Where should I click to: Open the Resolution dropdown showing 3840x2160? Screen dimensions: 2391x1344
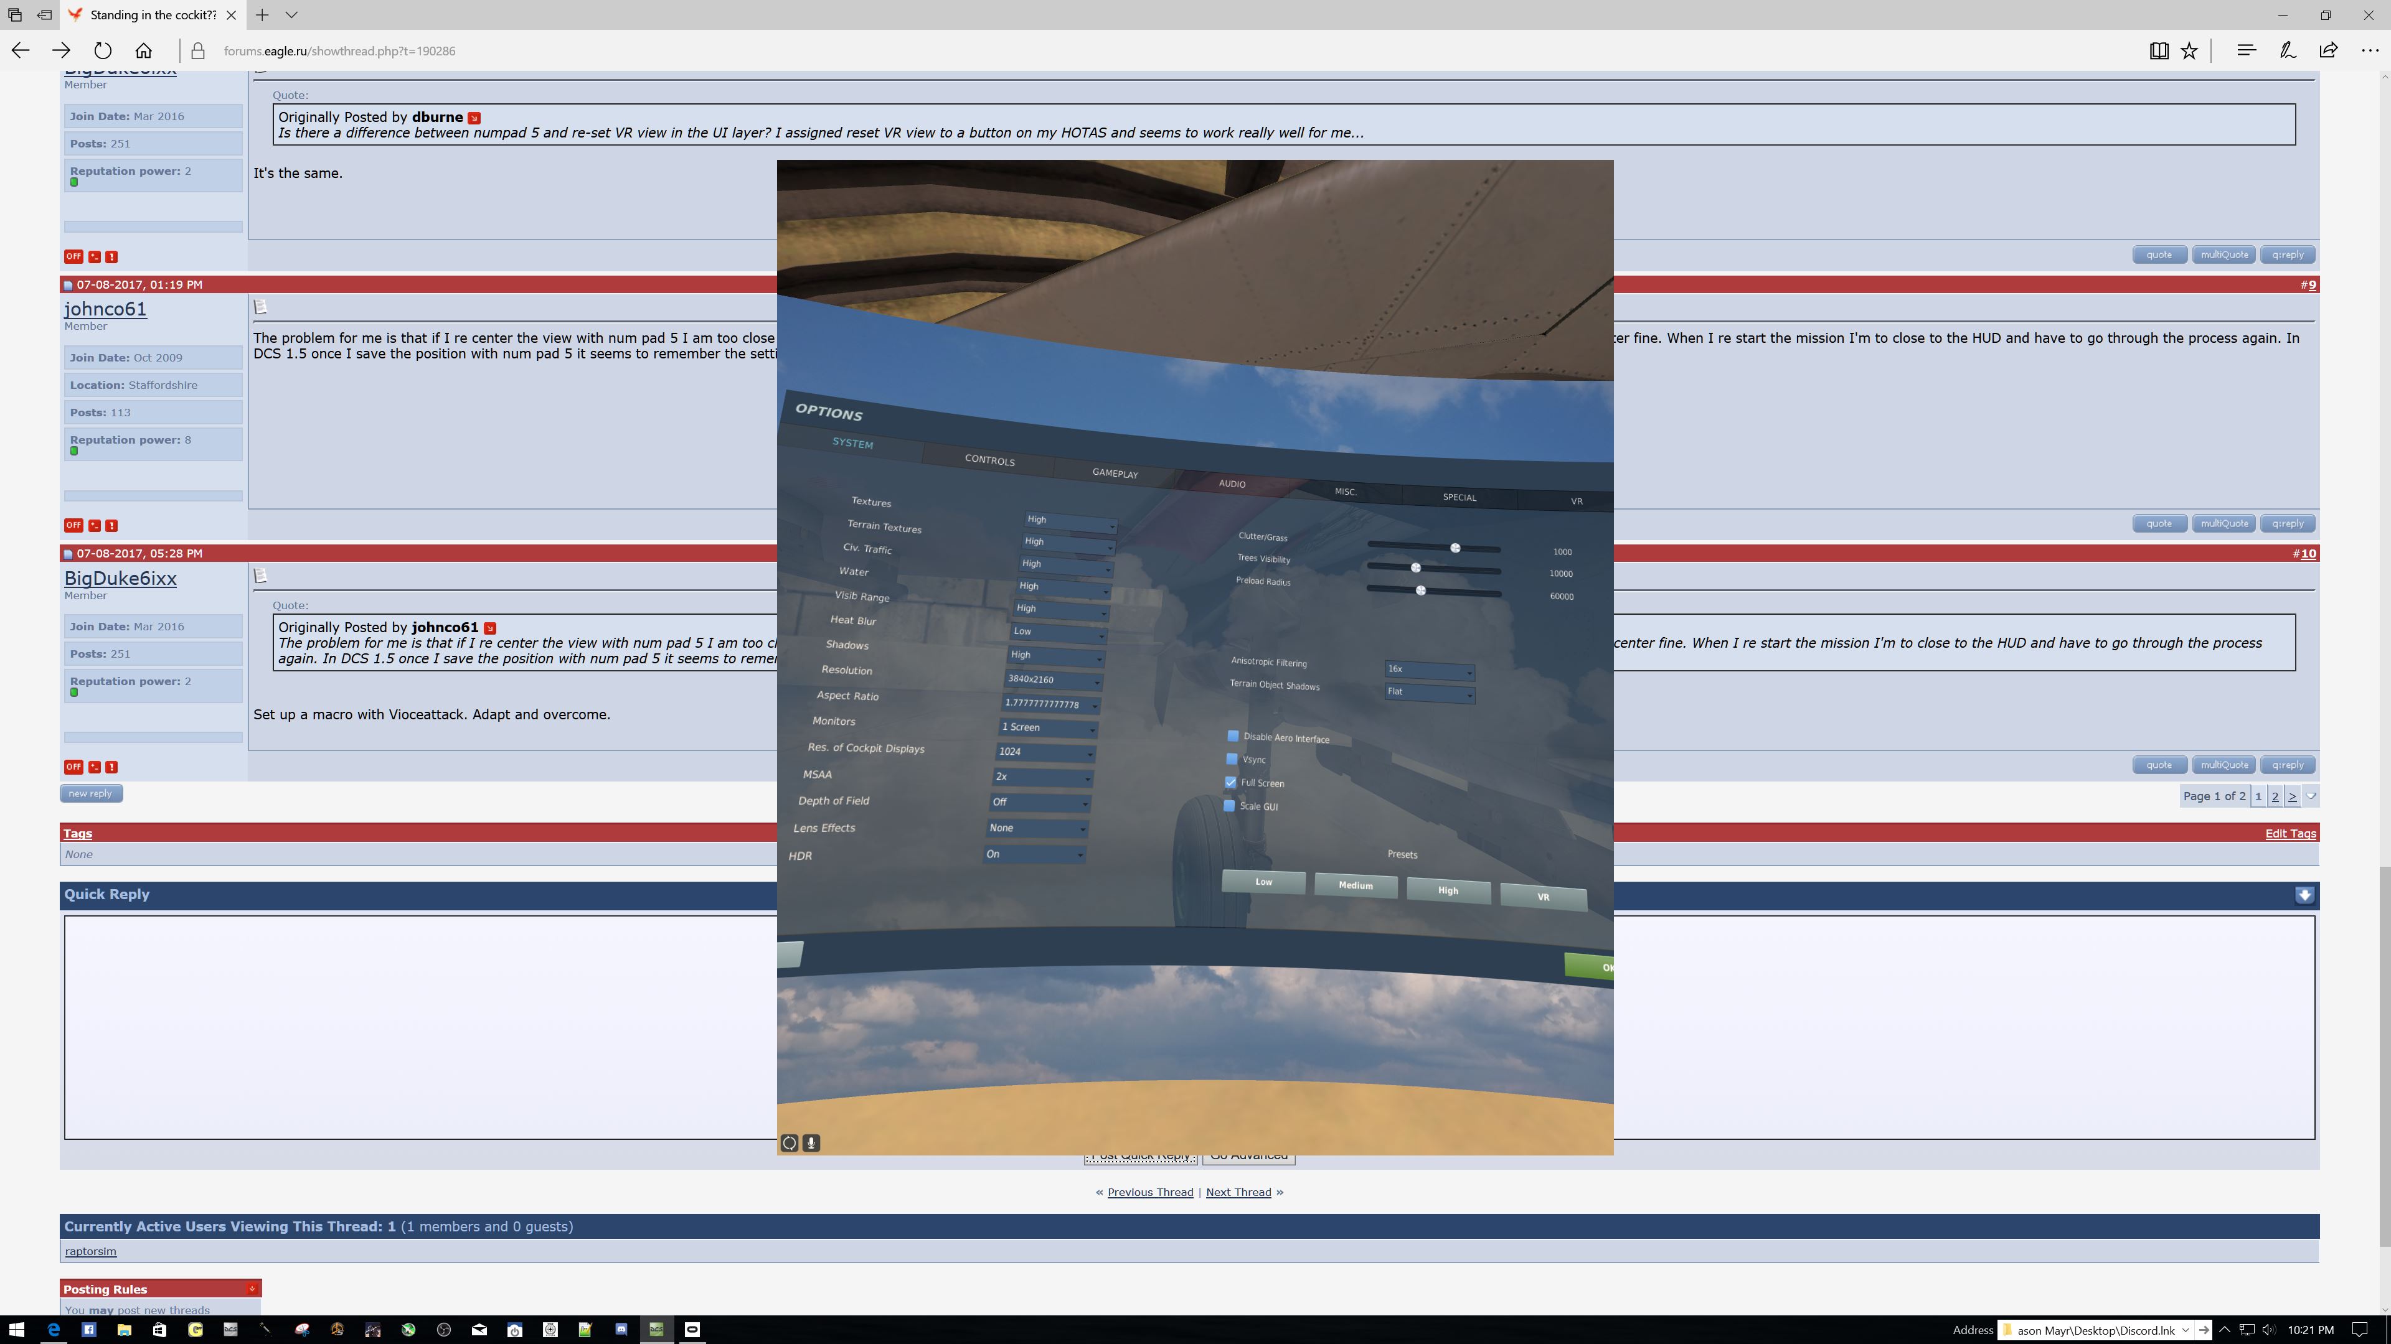[1052, 680]
